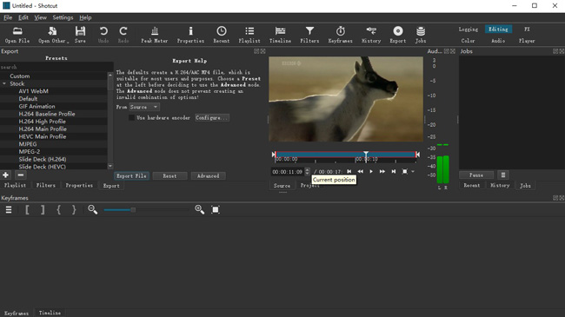Pause jobs with the Pause button
The height and width of the screenshot is (317, 565).
click(476, 175)
